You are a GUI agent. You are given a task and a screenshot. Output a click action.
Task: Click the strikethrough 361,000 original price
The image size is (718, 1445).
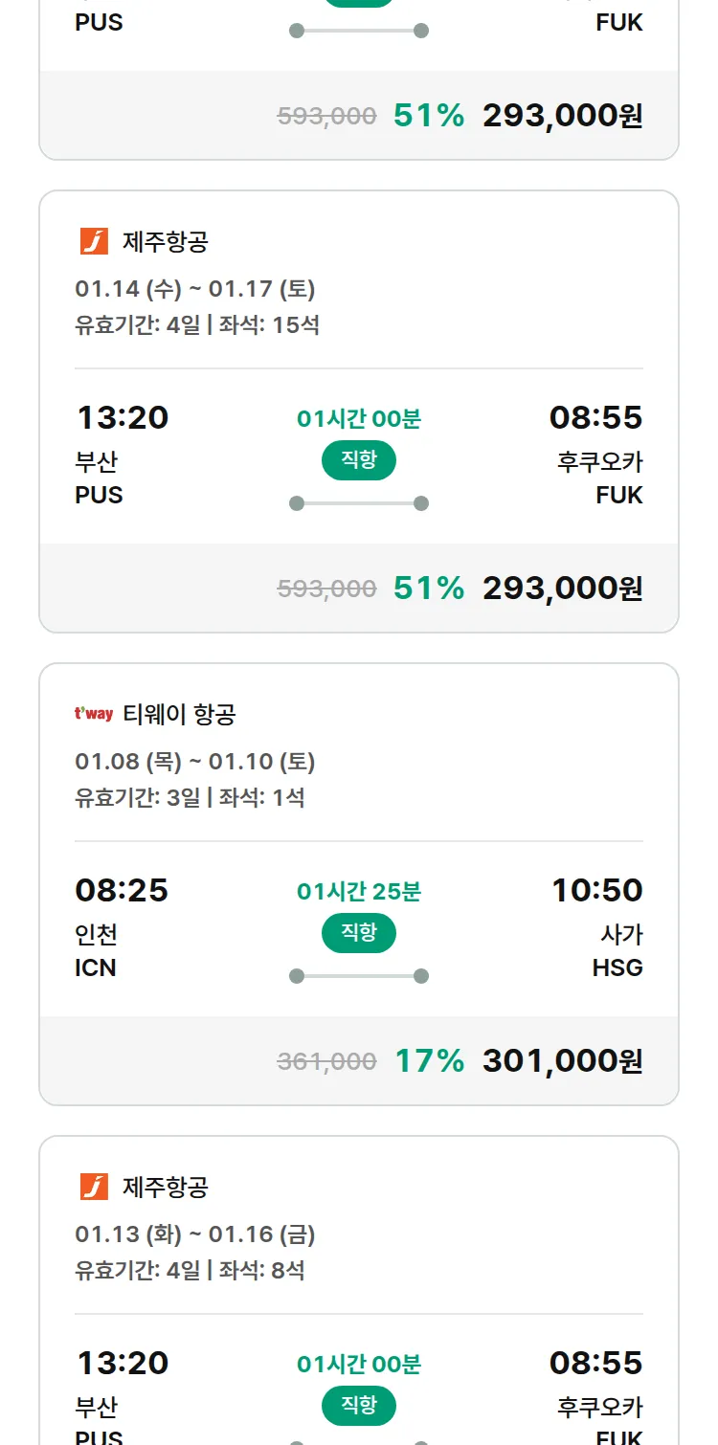[x=326, y=1061]
